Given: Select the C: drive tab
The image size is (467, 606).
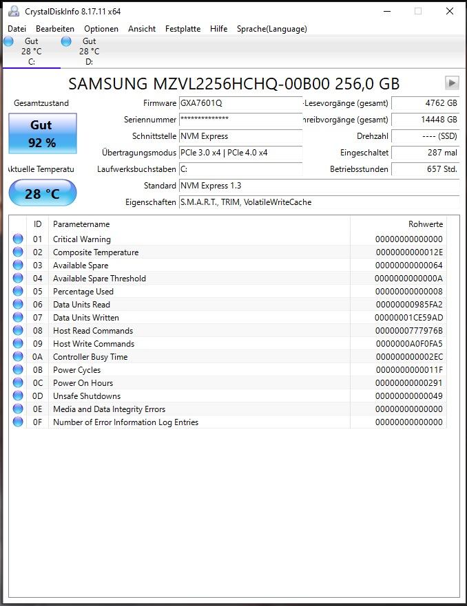Looking at the screenshot, I should pyautogui.click(x=31, y=52).
